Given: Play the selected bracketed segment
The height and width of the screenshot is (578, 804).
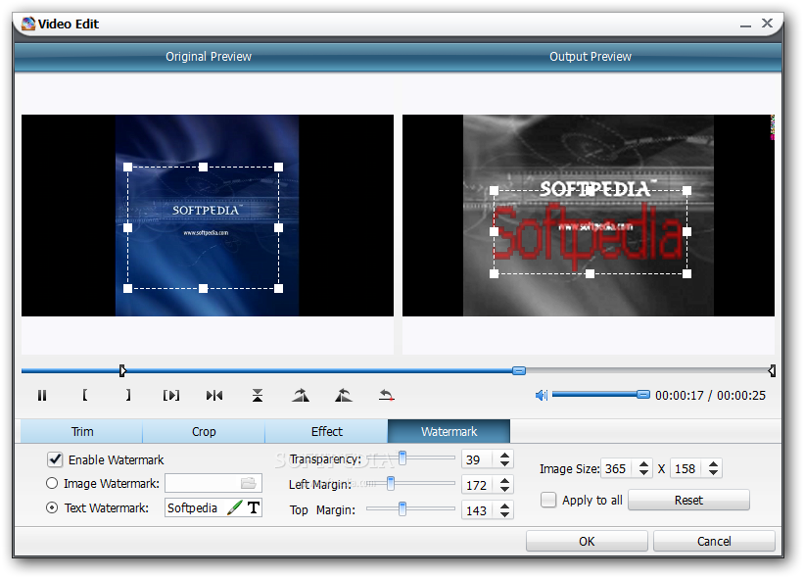Looking at the screenshot, I should coord(171,396).
